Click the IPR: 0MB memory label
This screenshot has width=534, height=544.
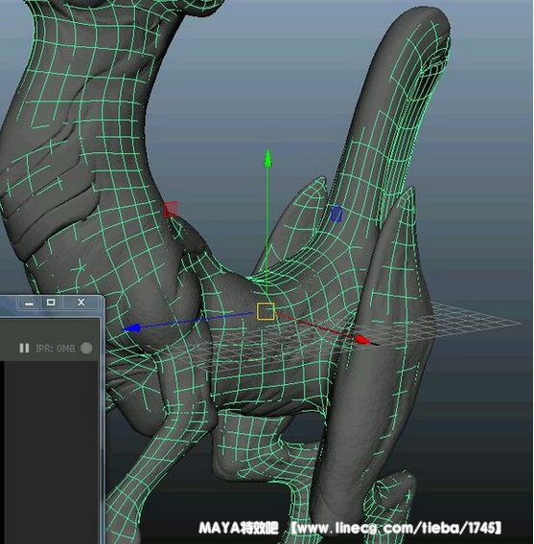tap(56, 348)
